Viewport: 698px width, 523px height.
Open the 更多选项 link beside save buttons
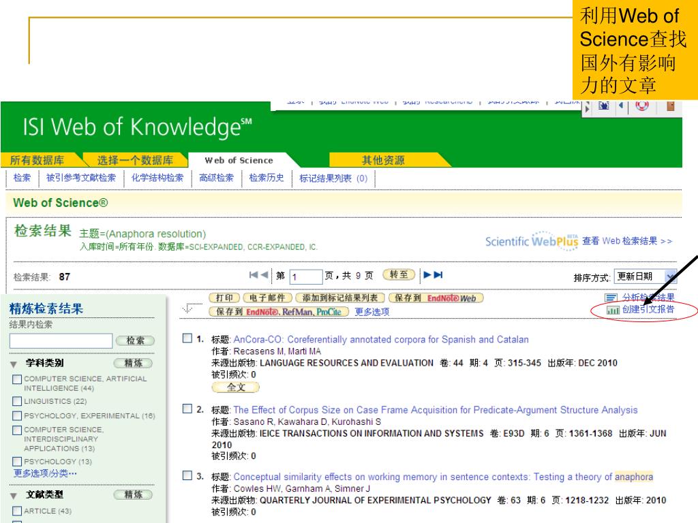[x=372, y=312]
